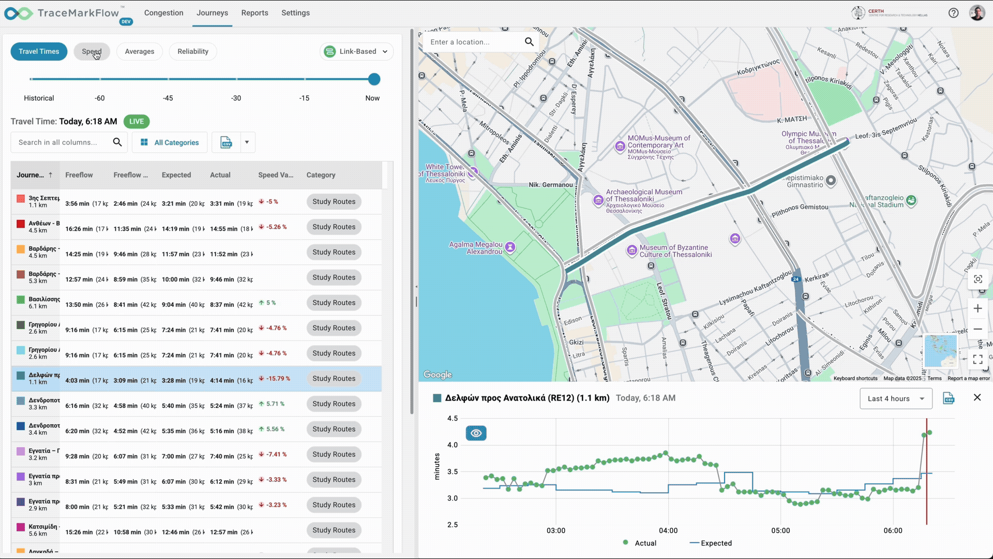Click the search icon in the columns search field
The height and width of the screenshot is (559, 993).
coord(117,142)
